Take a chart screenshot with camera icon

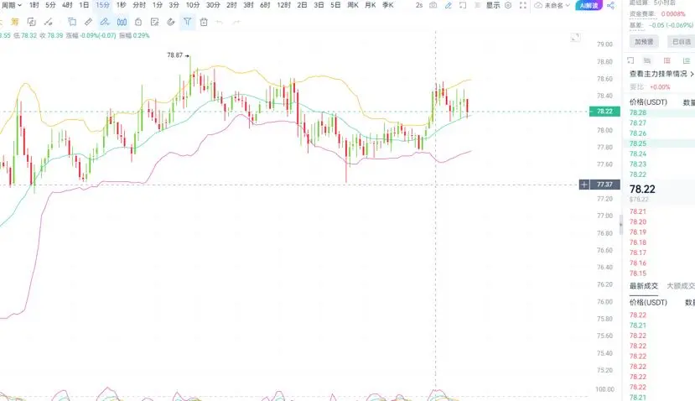click(x=433, y=5)
